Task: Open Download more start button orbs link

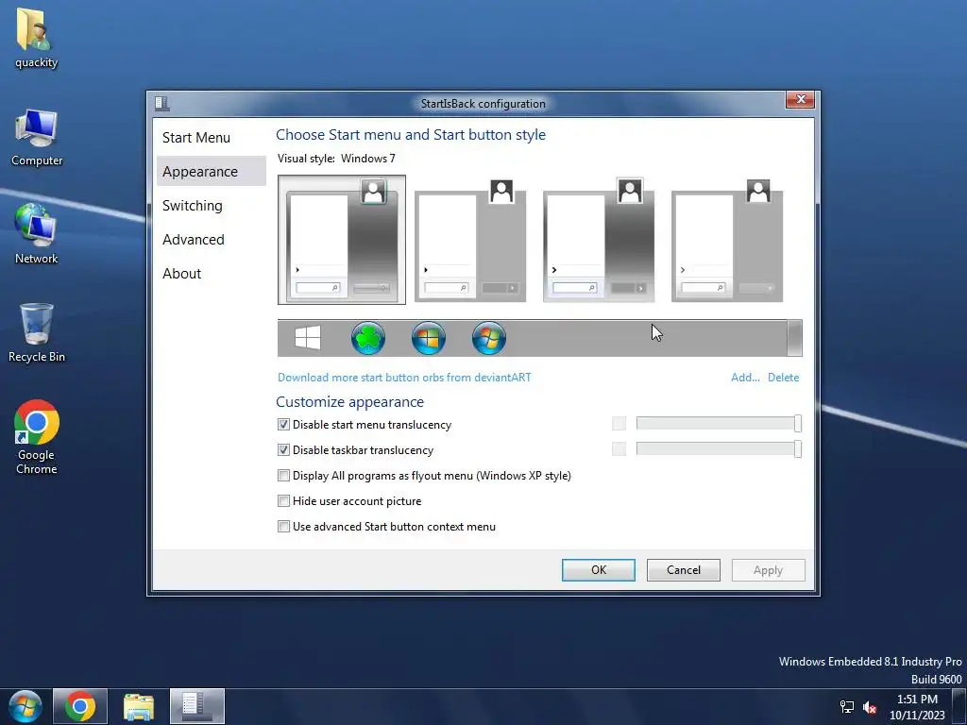Action: pyautogui.click(x=404, y=378)
